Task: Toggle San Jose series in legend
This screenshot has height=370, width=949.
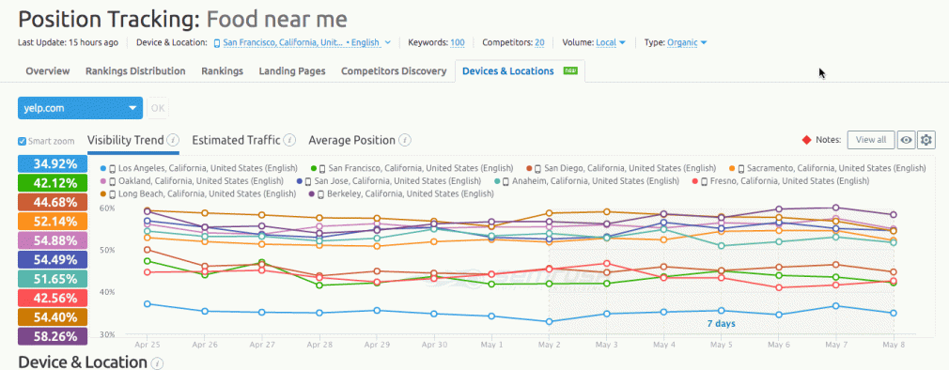Action: coord(390,180)
